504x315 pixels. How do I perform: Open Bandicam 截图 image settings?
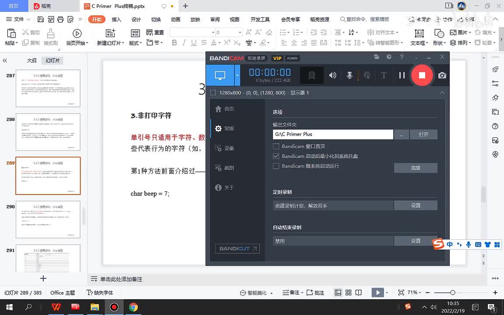coord(224,168)
